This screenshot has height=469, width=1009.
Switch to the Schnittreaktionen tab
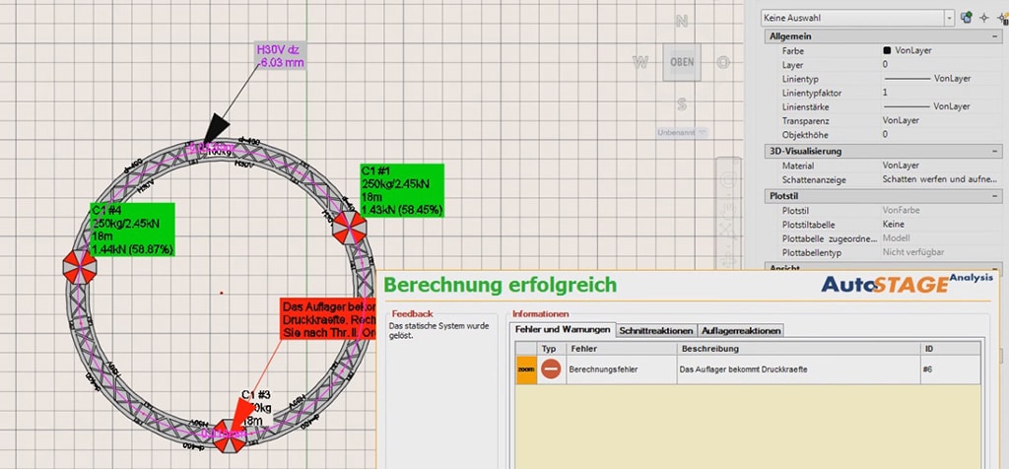point(655,331)
